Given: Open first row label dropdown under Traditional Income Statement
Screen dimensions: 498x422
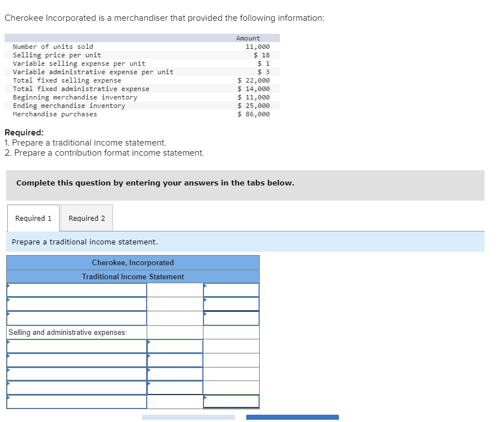Looking at the screenshot, I should pos(76,290).
